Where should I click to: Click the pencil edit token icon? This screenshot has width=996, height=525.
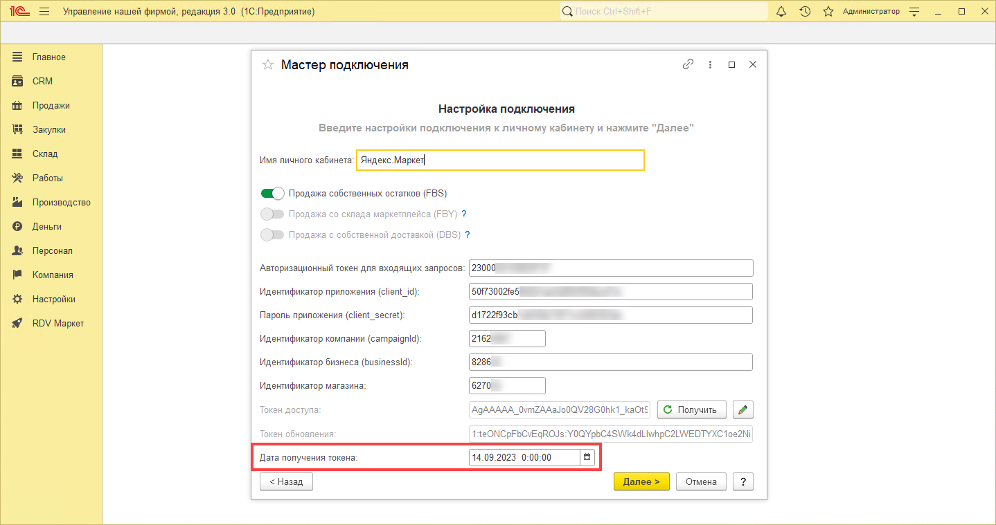tap(742, 409)
